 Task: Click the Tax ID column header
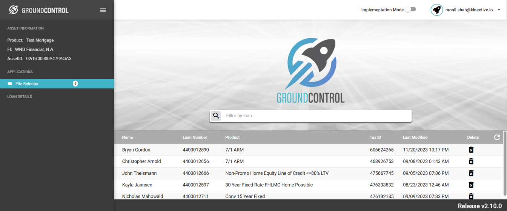(x=375, y=138)
